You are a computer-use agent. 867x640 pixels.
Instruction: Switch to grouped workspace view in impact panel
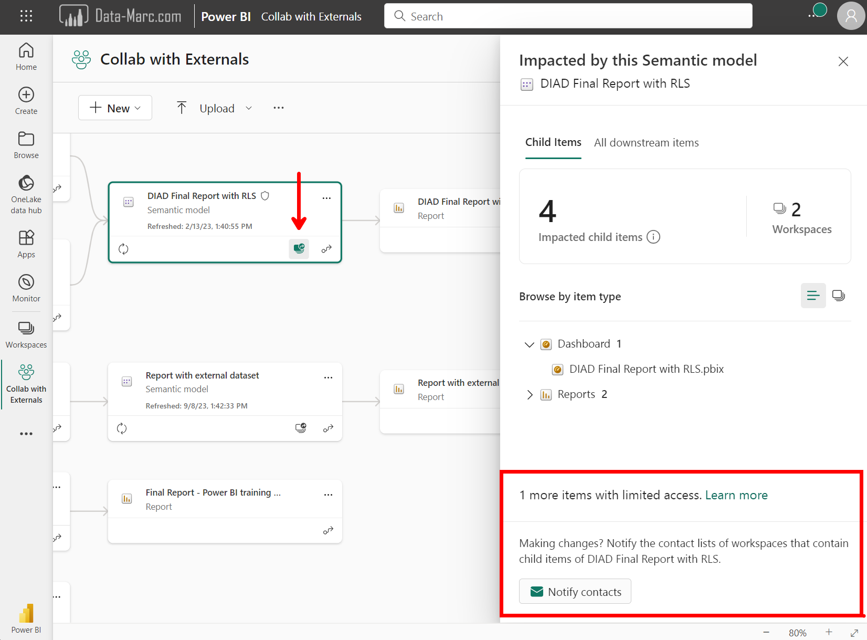tap(838, 296)
